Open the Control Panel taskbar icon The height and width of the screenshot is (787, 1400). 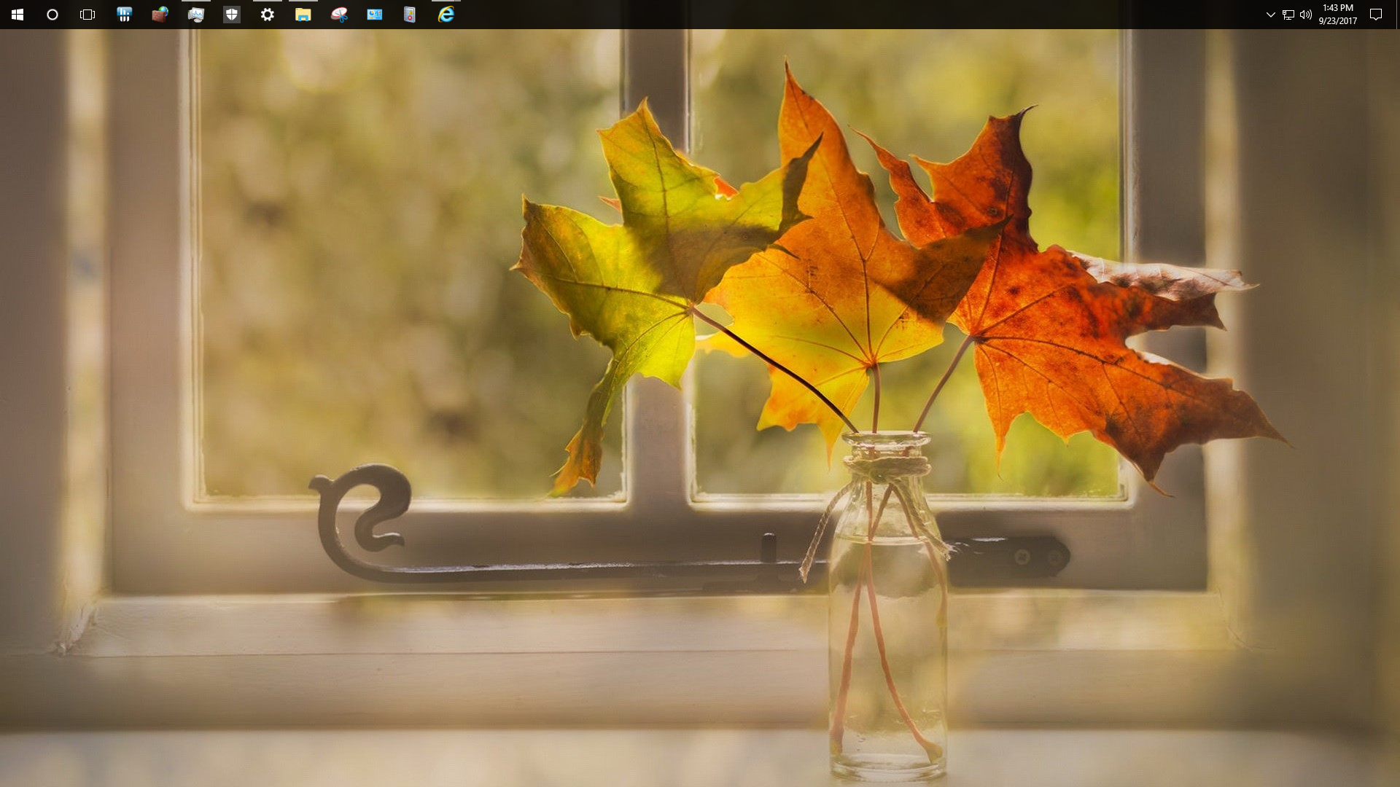click(x=375, y=15)
